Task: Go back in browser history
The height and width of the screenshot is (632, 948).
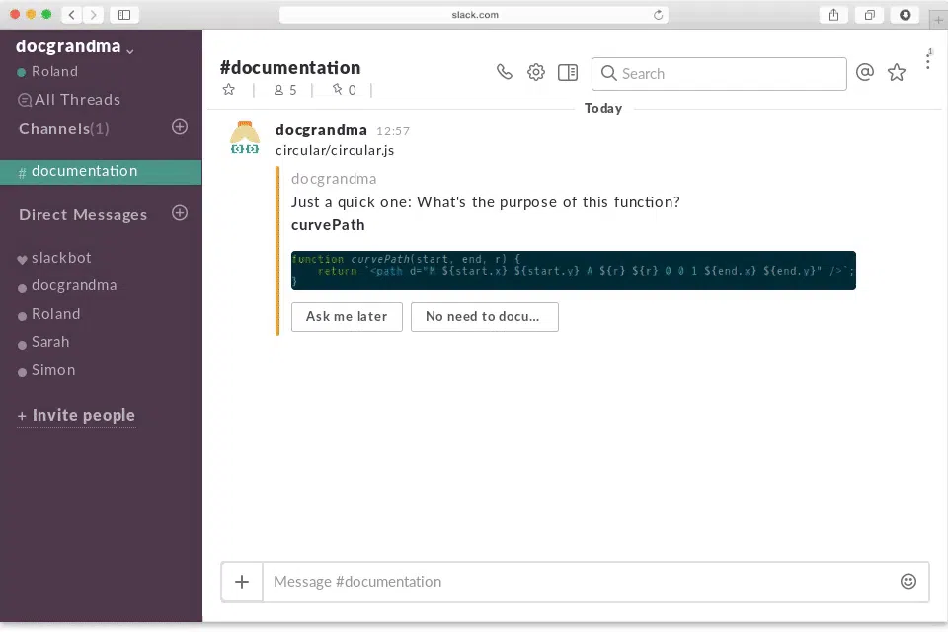Action: pyautogui.click(x=71, y=15)
